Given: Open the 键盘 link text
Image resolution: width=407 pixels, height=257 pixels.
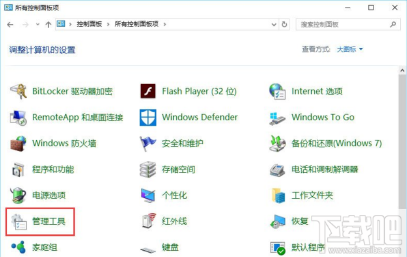Looking at the screenshot, I should 170,247.
